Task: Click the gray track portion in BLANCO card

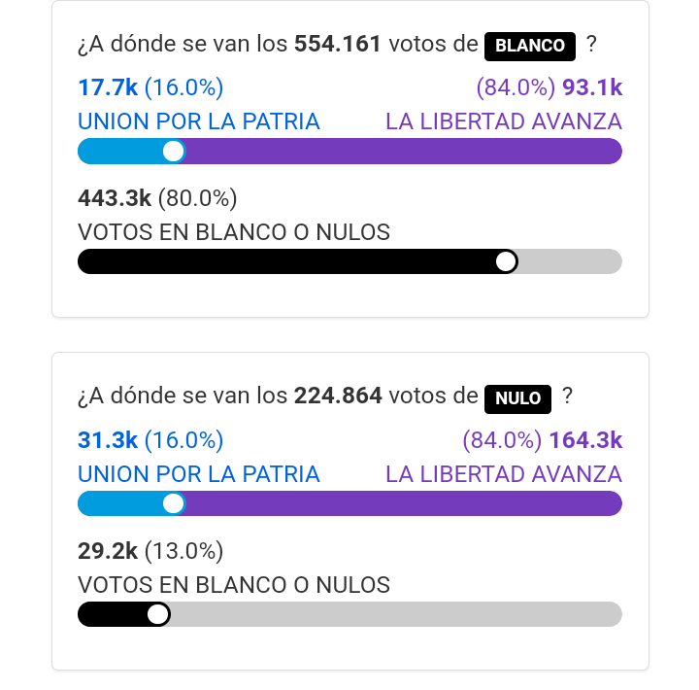Action: coord(570,262)
